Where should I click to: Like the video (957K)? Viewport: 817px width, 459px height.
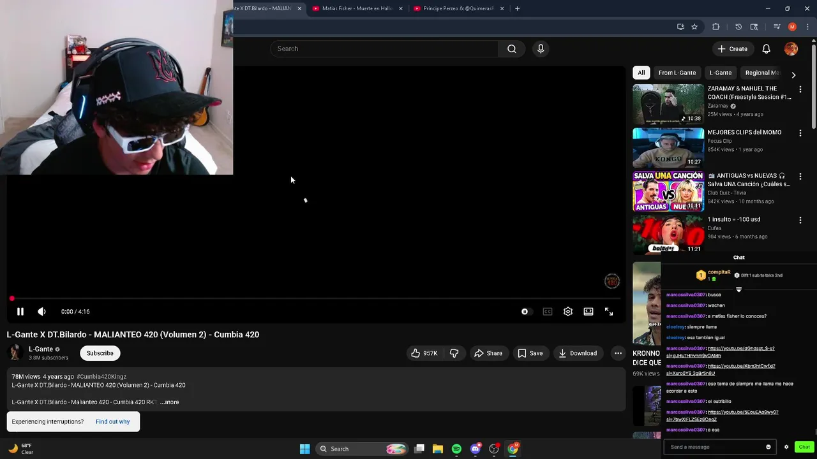424,353
